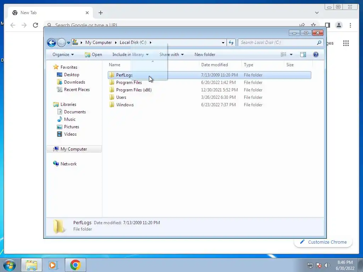The width and height of the screenshot is (363, 272).
Task: Select Network in navigation pane
Action: coord(68,164)
